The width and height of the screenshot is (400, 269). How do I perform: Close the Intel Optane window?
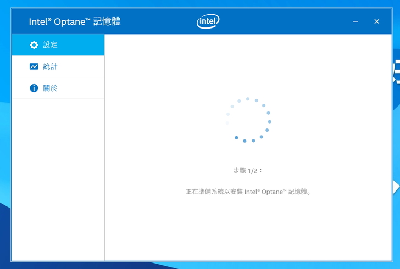376,21
